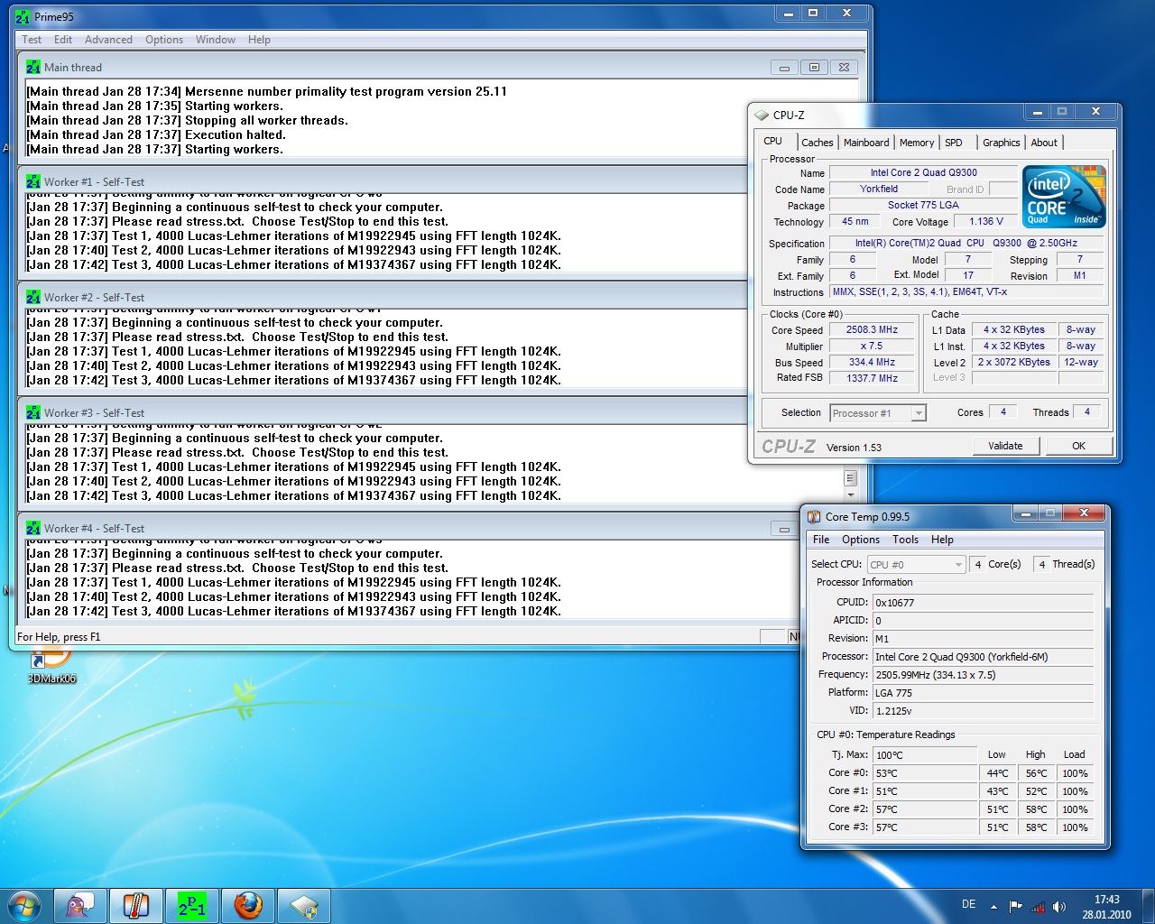The width and height of the screenshot is (1155, 924).
Task: Open the Test menu in Prime95
Action: (32, 40)
